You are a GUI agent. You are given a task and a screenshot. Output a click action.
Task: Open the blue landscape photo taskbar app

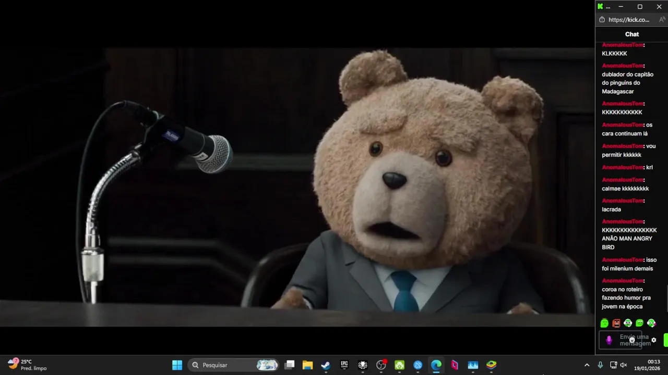[473, 365]
